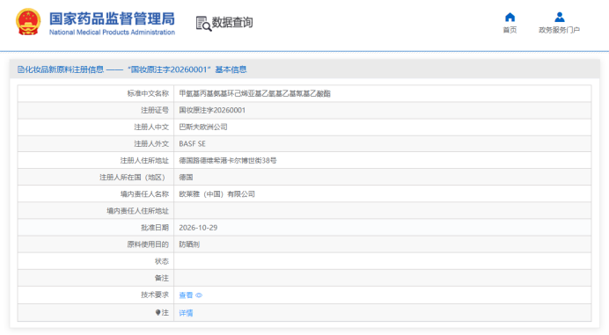This screenshot has height=335, width=609.
Task: Click the 标准中文名称 label
Action: click(148, 93)
